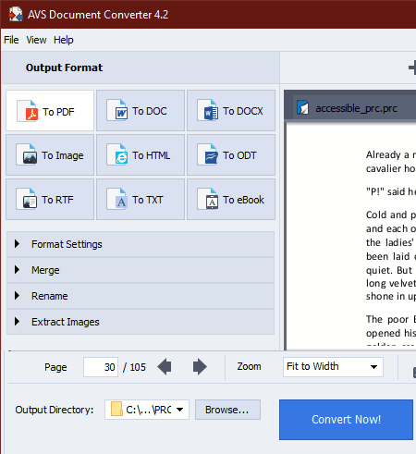Click the 'Page' label in preview bar
Screen dimensions: 416x454
[x=55, y=367]
